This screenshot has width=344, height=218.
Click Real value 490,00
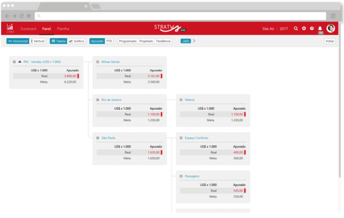click(238, 152)
